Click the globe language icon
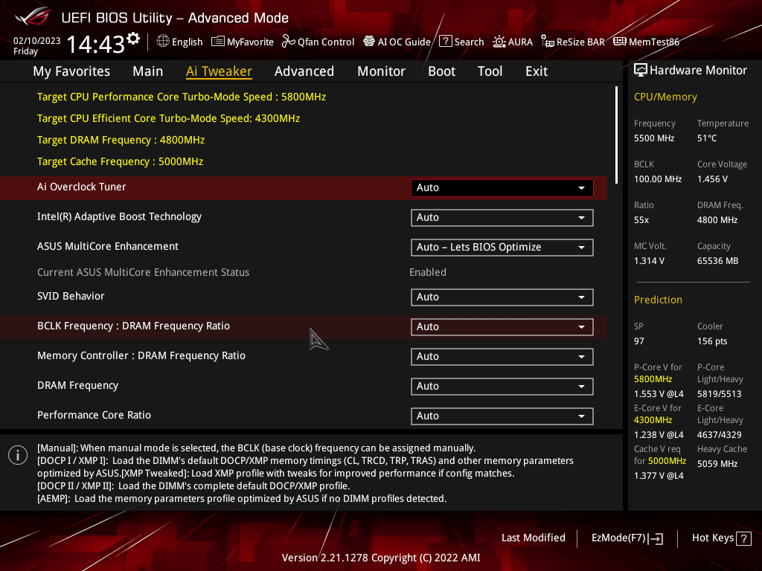The width and height of the screenshot is (762, 571). point(163,42)
